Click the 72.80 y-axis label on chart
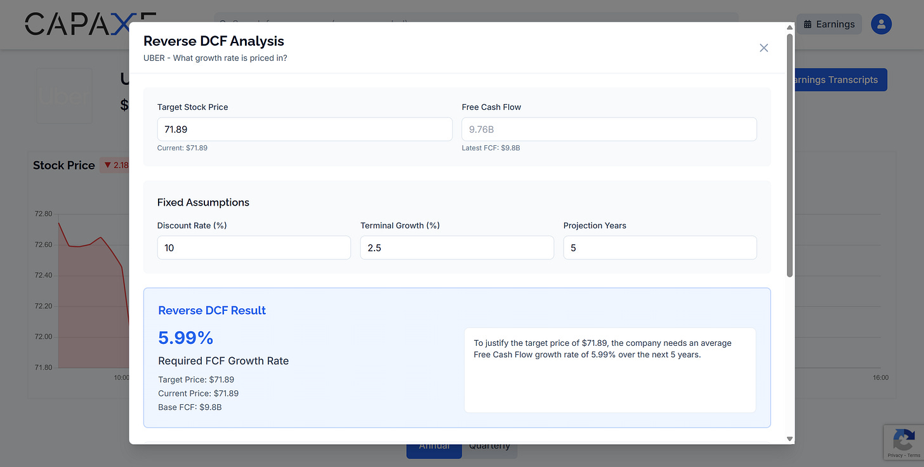Viewport: 924px width, 467px height. [x=43, y=214]
